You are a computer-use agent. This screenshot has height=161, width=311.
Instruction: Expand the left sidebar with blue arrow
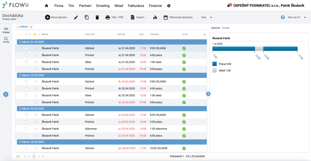point(6,94)
